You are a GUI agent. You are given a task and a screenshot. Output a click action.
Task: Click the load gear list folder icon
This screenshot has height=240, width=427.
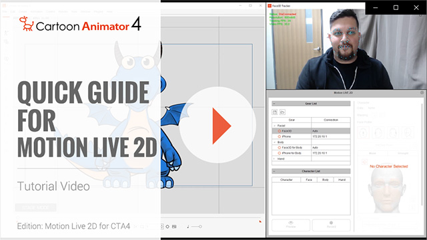(x=282, y=112)
